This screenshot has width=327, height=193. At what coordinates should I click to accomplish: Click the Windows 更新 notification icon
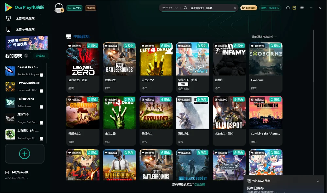tap(249, 181)
